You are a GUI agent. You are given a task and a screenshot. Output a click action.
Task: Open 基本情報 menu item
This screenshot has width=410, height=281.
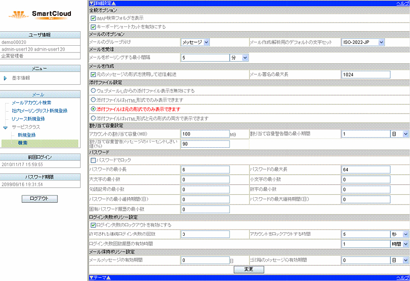tap(21, 78)
